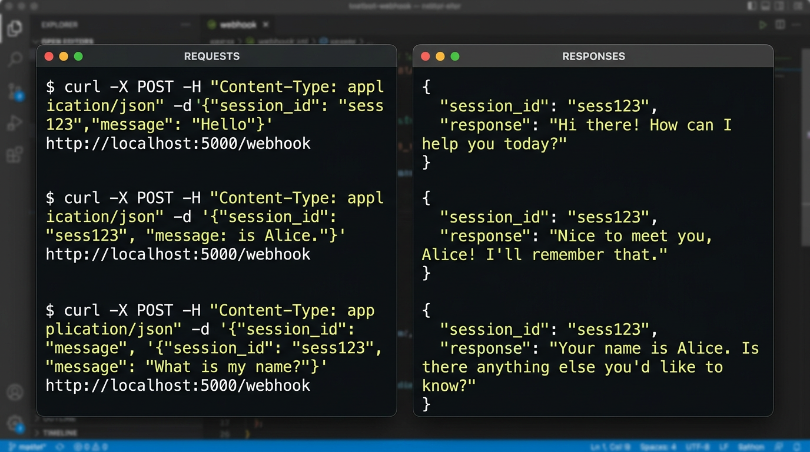Change encoding via UTF-8 indicator
The width and height of the screenshot is (810, 452).
click(699, 447)
